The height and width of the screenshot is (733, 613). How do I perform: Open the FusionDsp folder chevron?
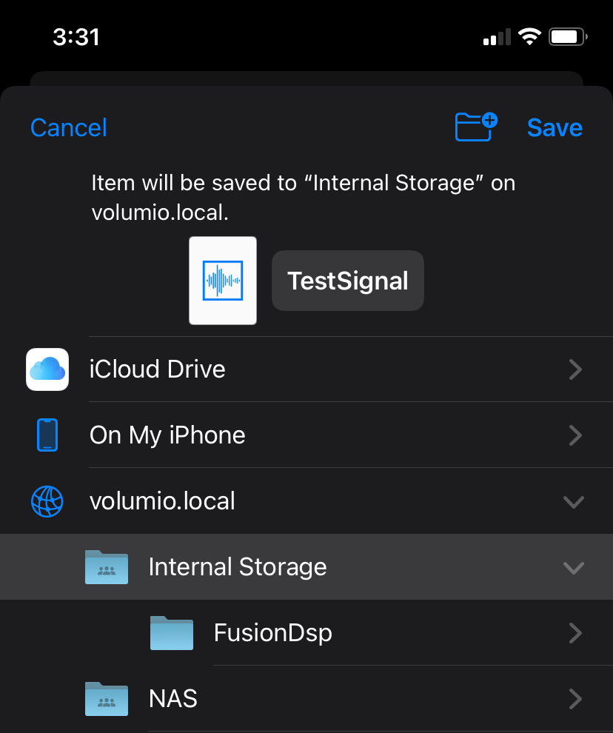575,634
